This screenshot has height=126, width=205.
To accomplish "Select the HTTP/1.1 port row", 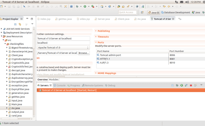I will click(151, 59).
